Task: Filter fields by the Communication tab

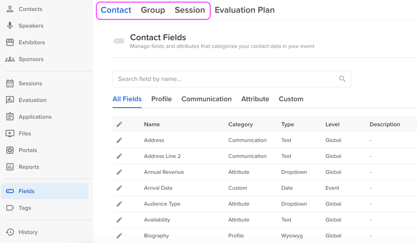Action: [206, 99]
